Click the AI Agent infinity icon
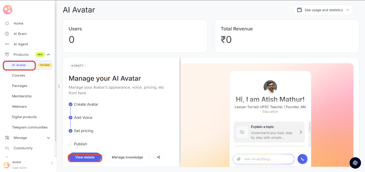This screenshot has width=365, height=172. point(7,44)
